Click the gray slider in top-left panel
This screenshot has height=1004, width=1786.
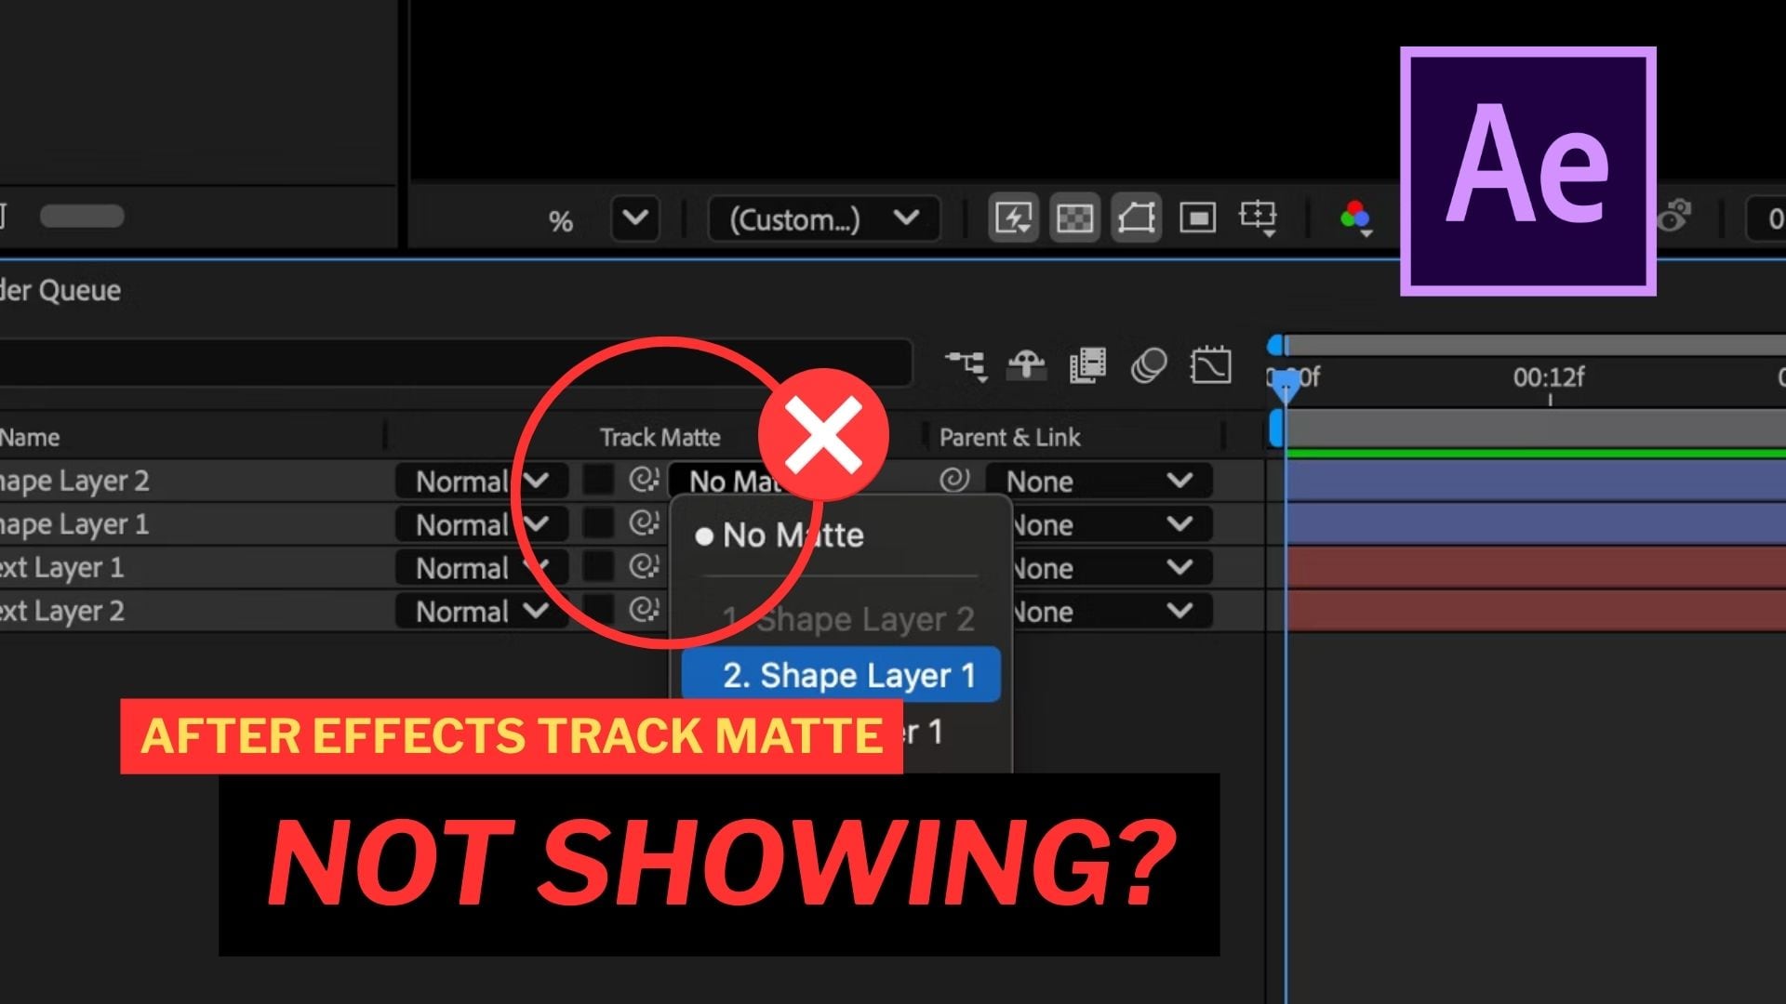(82, 216)
